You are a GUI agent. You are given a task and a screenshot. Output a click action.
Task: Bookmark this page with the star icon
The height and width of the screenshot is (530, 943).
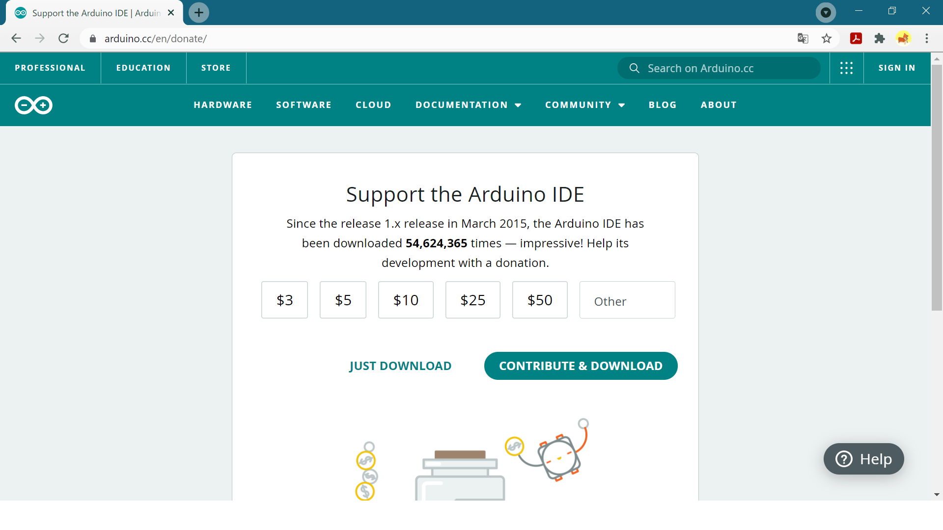pos(827,38)
